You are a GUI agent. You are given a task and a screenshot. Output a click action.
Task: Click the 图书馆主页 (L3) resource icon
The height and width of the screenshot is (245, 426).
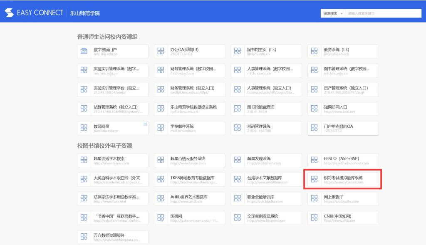(238, 51)
